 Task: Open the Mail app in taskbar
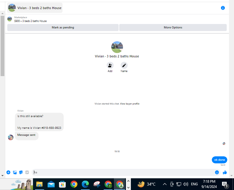tap(51, 184)
